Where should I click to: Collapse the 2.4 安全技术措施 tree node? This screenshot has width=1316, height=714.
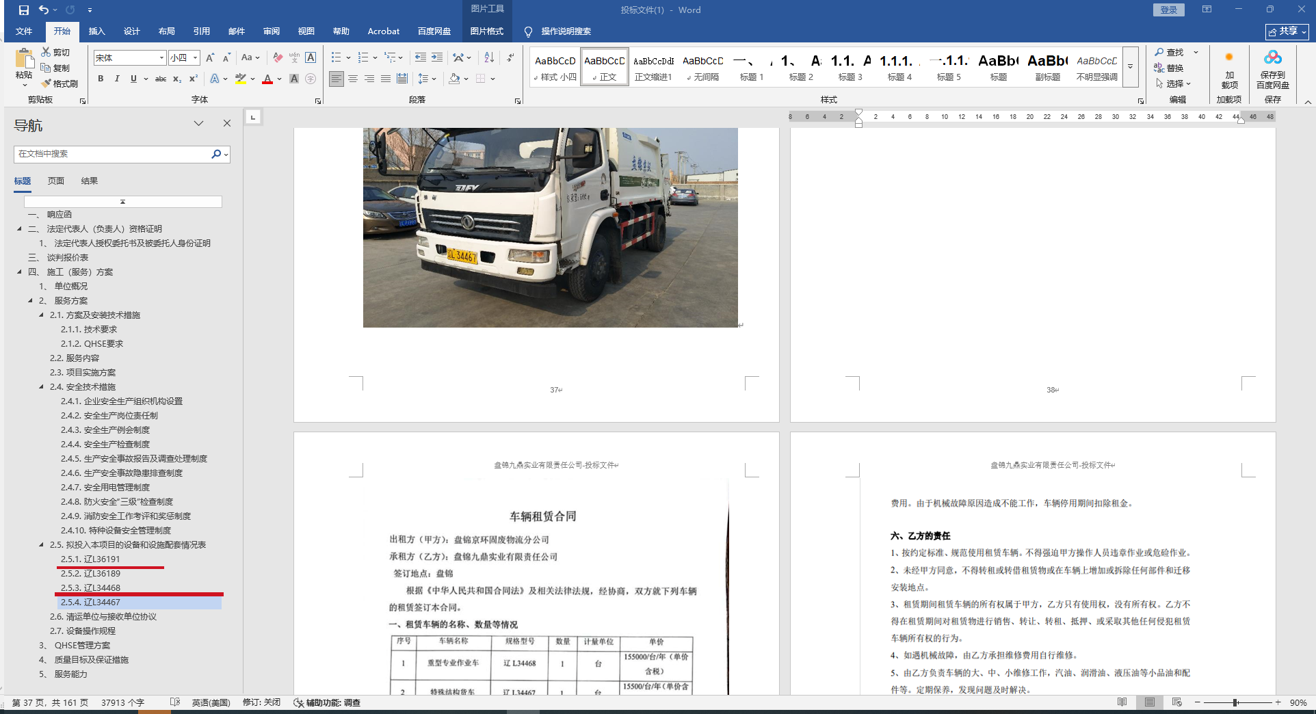pyautogui.click(x=42, y=387)
